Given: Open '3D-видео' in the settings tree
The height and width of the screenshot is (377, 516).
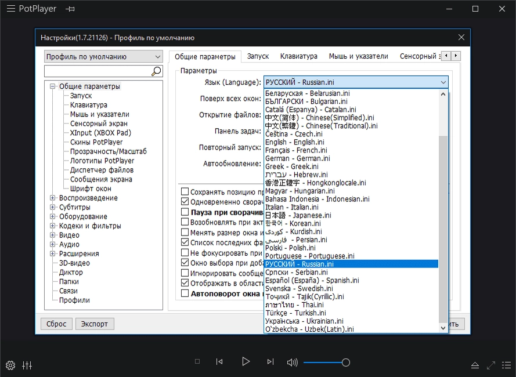Looking at the screenshot, I should (x=74, y=263).
